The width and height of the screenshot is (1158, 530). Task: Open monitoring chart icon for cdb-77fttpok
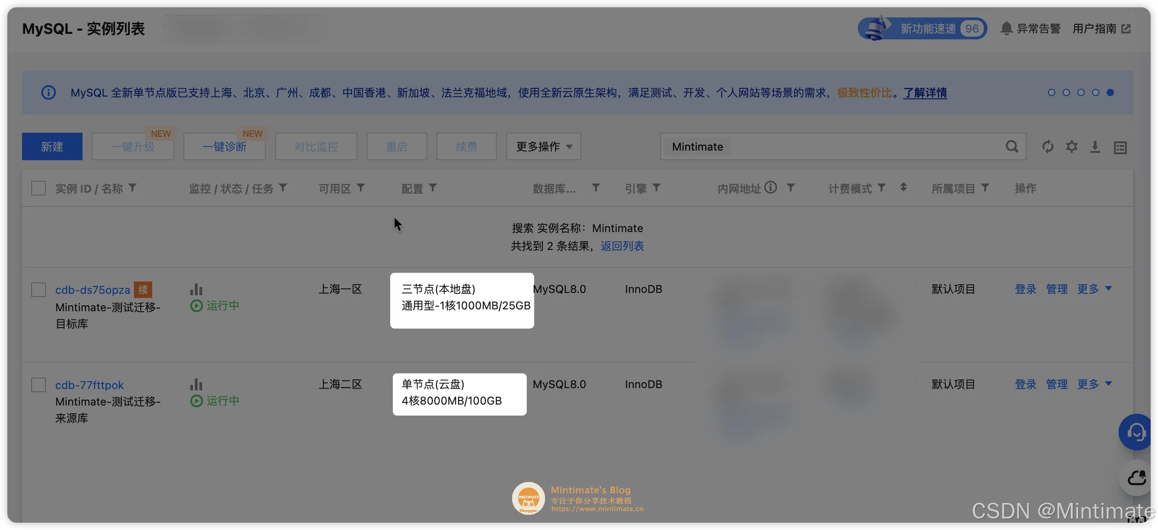[196, 384]
